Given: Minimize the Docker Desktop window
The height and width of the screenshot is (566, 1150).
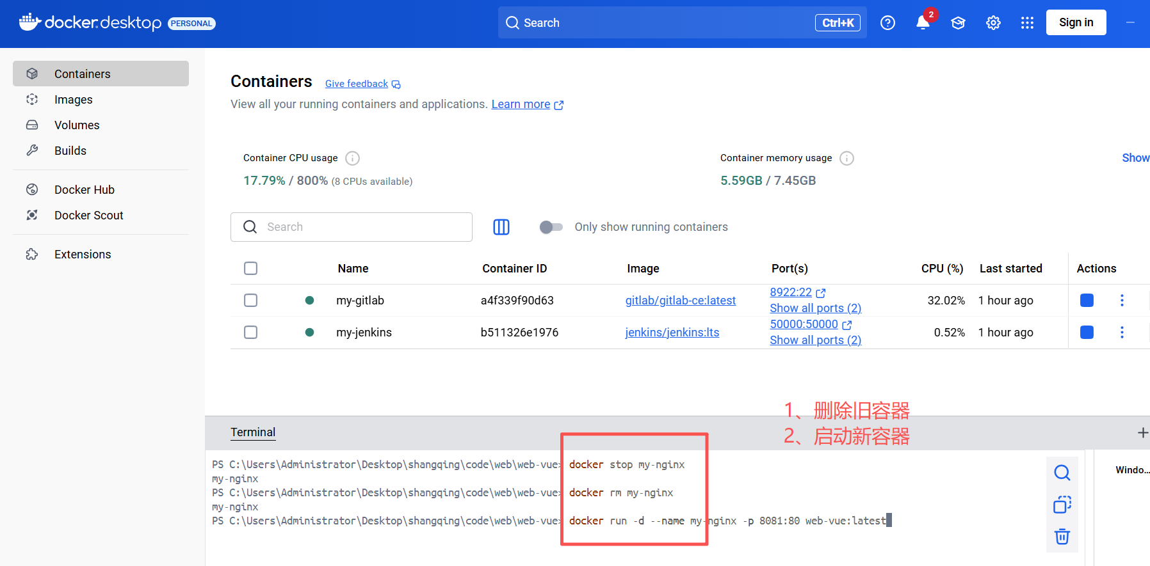Looking at the screenshot, I should 1130,22.
